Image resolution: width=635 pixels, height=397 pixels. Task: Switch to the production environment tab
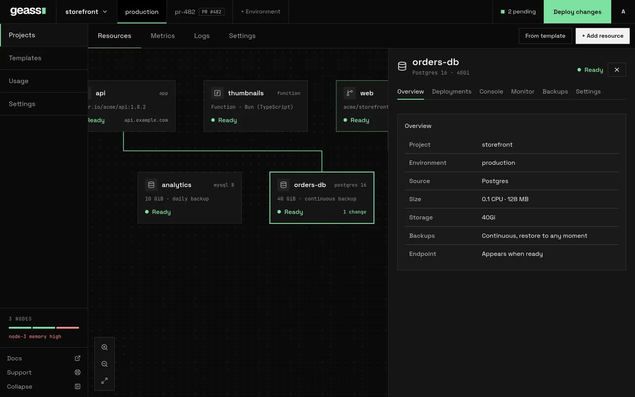click(x=142, y=12)
